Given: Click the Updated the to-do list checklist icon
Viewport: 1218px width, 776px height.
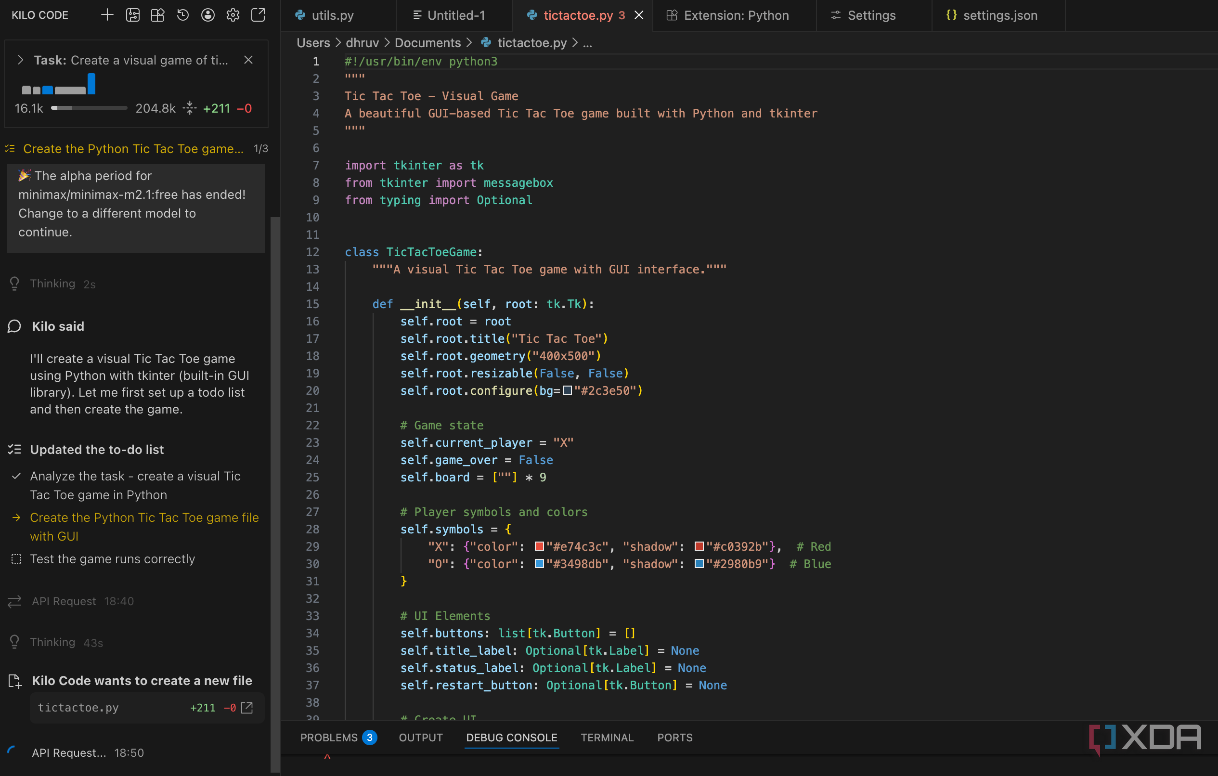Looking at the screenshot, I should point(14,449).
